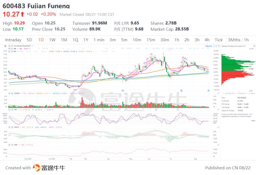
Task: Remove the OBV indicator
Action: [12, 145]
